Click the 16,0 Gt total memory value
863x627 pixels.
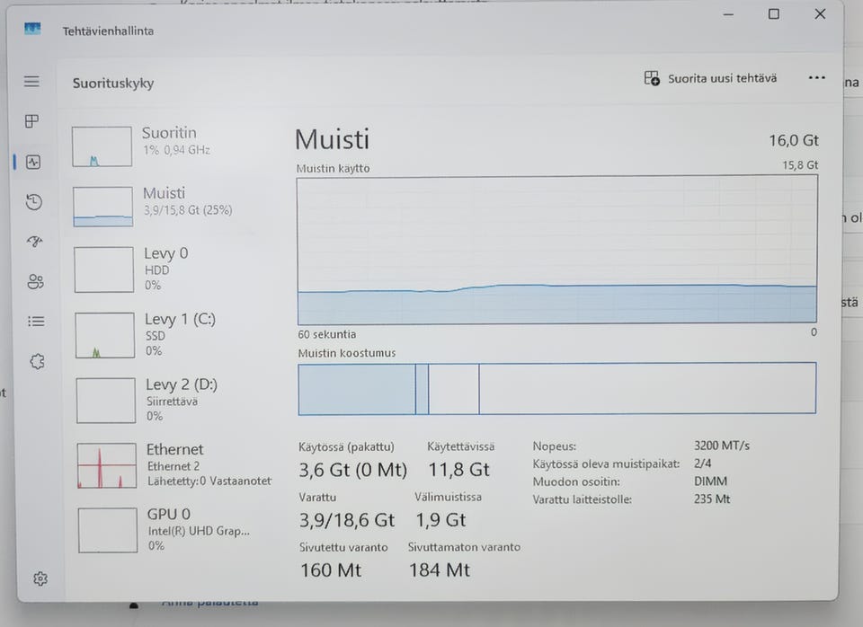[x=794, y=141]
